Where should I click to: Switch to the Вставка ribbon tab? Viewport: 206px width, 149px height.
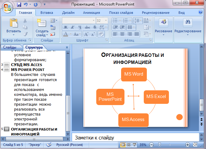(47, 13)
